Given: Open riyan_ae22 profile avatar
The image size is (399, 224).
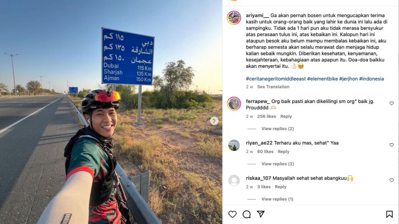Looking at the screenshot, I should click(234, 145).
